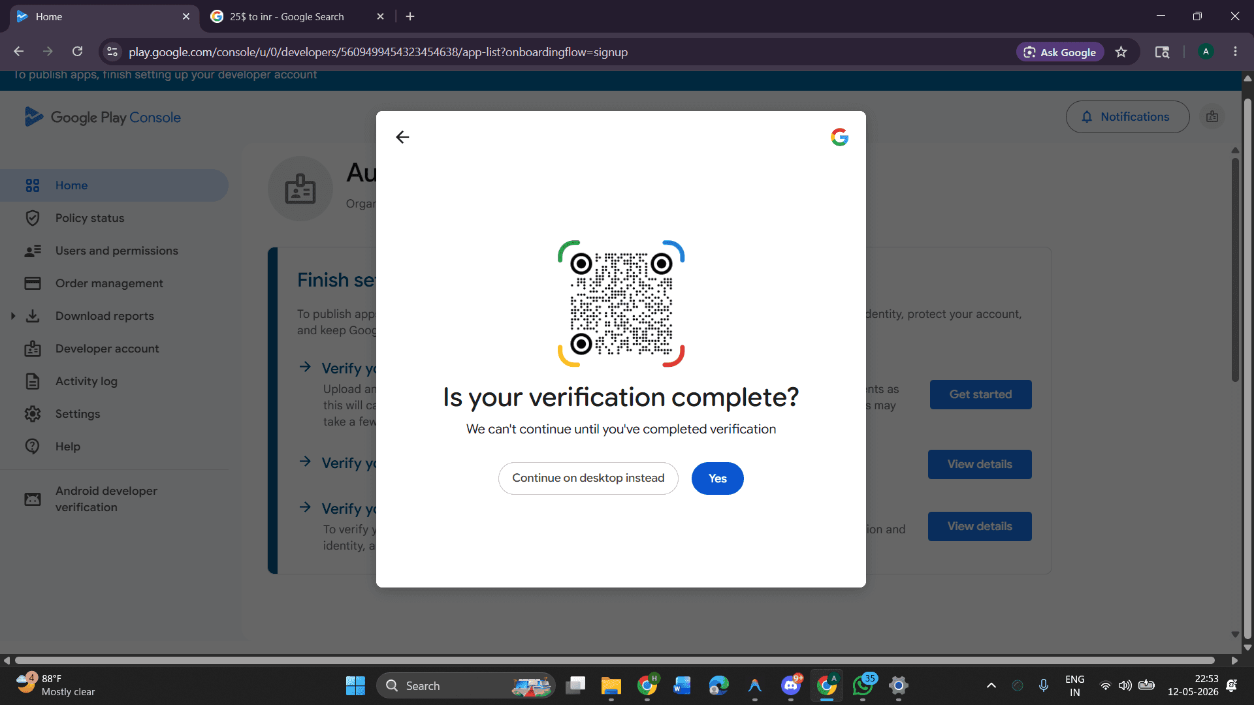The width and height of the screenshot is (1254, 705).
Task: Click the middle View details button
Action: click(980, 464)
